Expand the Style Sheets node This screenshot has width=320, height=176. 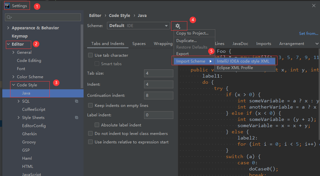pyautogui.click(x=19, y=117)
